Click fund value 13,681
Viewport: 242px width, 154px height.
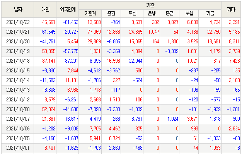coord(214,41)
